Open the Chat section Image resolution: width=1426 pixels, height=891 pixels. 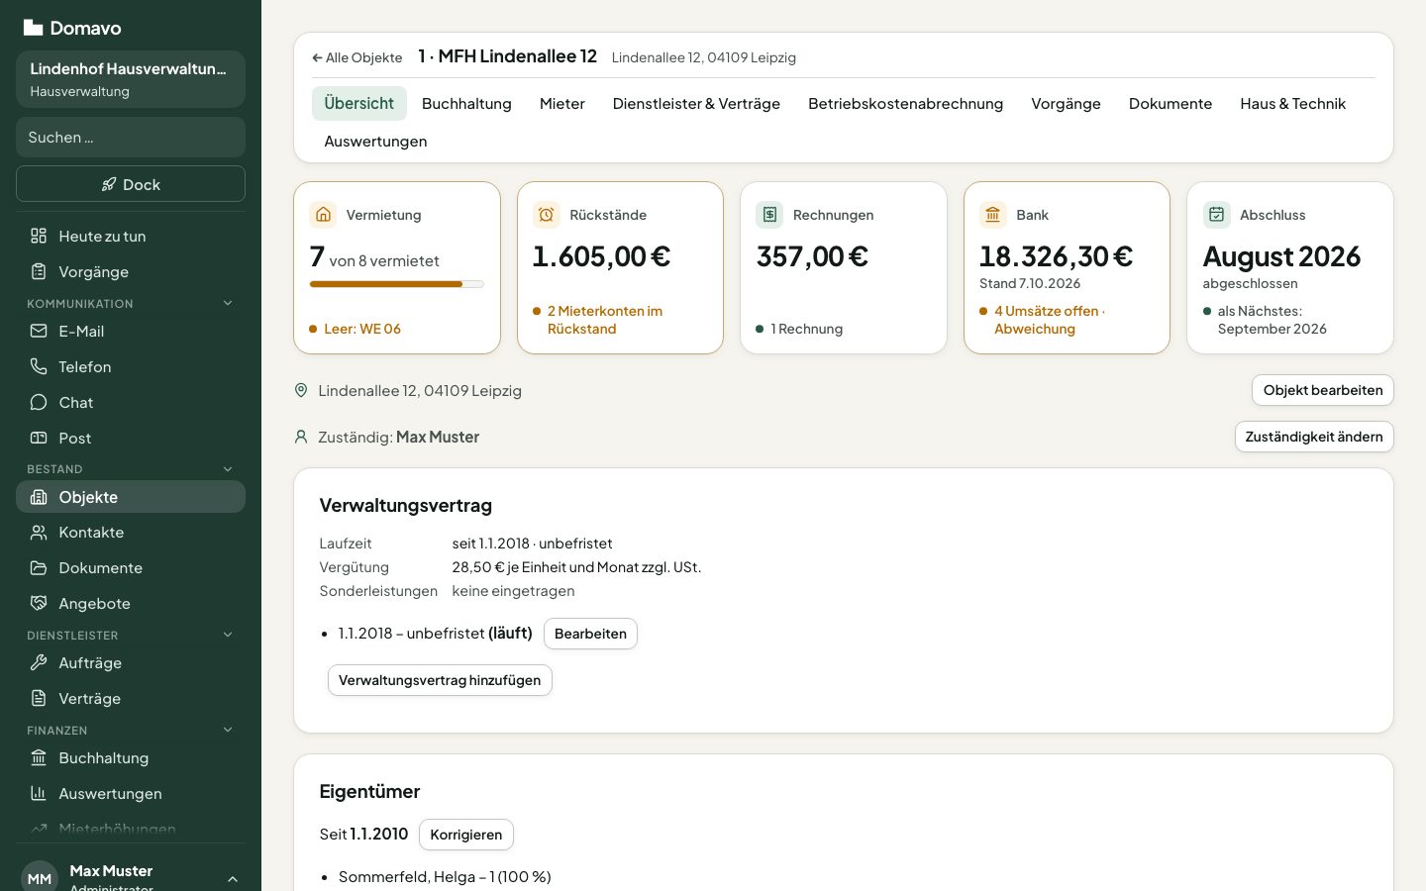click(x=131, y=402)
